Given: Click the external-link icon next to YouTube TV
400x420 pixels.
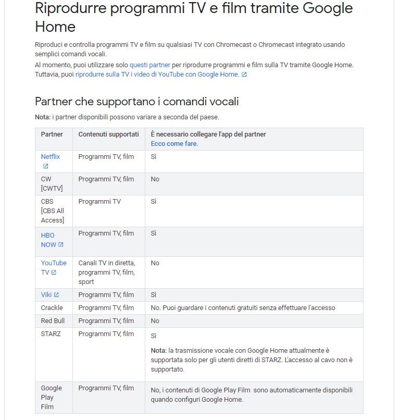Looking at the screenshot, I should pos(54,273).
